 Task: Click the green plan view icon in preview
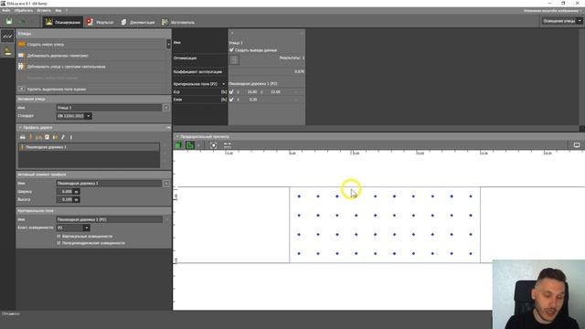[190, 145]
